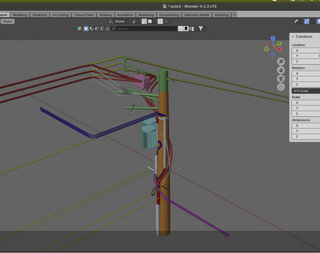Select the green pole top cap
Image resolution: width=320 pixels, height=253 pixels.
[163, 80]
